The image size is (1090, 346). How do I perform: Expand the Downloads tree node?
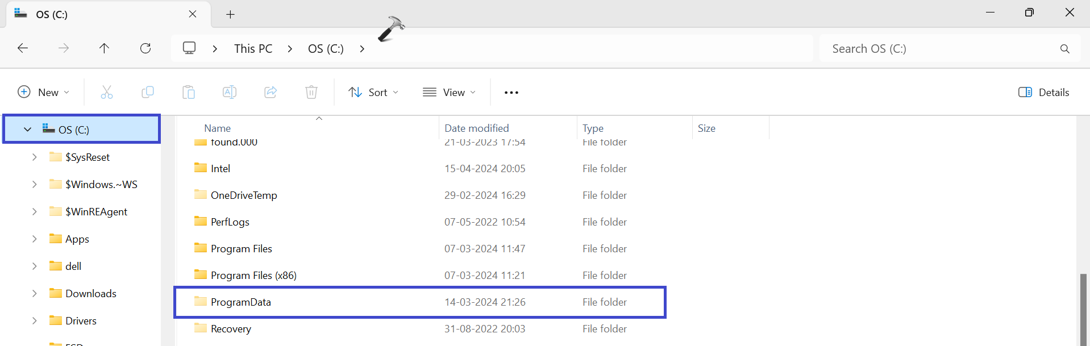click(35, 293)
